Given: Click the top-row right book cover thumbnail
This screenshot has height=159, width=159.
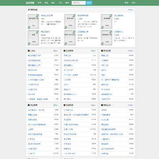Looking at the screenshot, I should point(106,22).
